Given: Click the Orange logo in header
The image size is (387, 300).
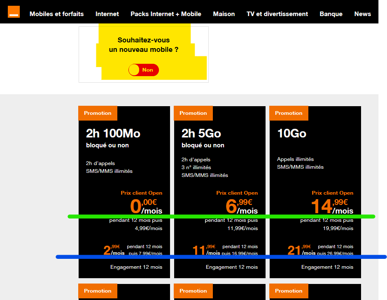Looking at the screenshot, I should tap(14, 12).
